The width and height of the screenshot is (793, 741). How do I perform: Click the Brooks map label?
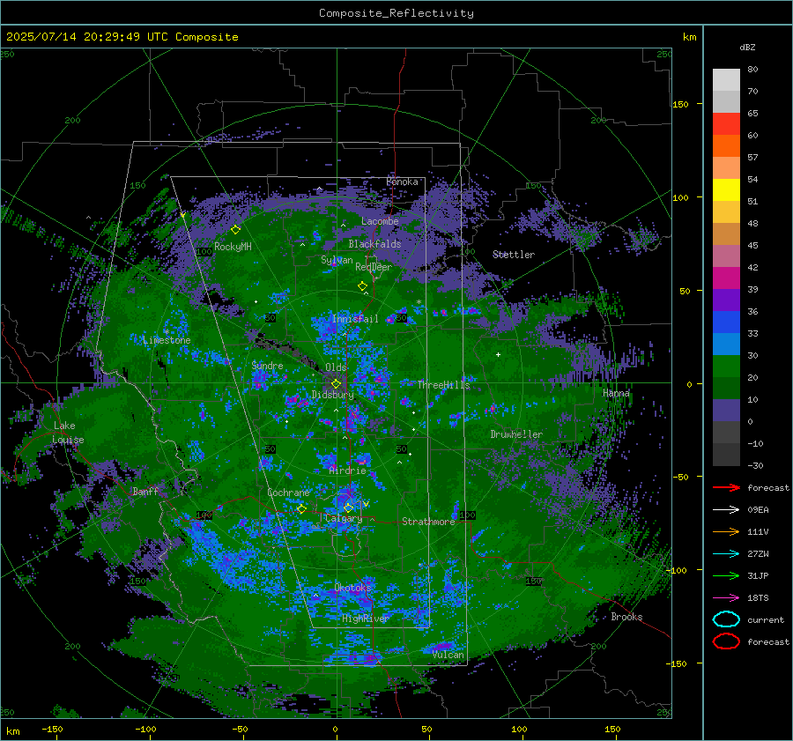(x=626, y=617)
